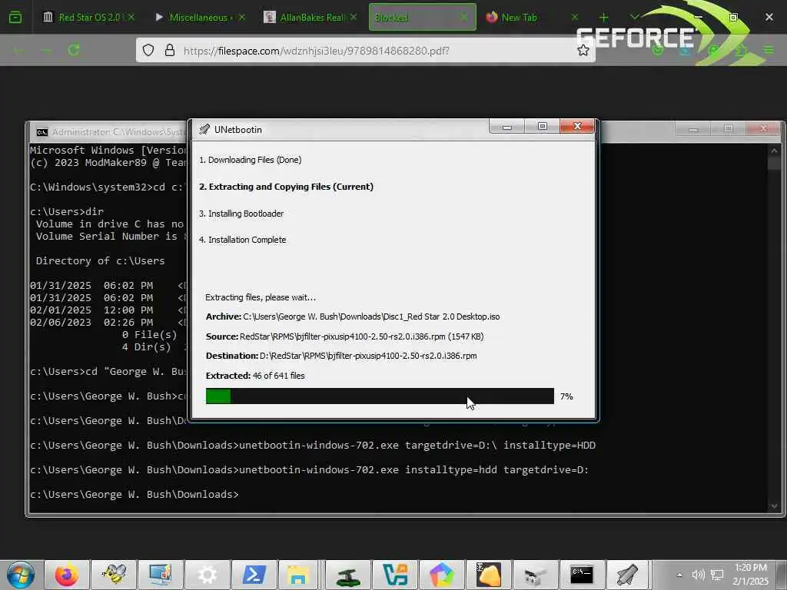Open the bee icon app on taskbar
This screenshot has width=787, height=590.
click(x=114, y=575)
